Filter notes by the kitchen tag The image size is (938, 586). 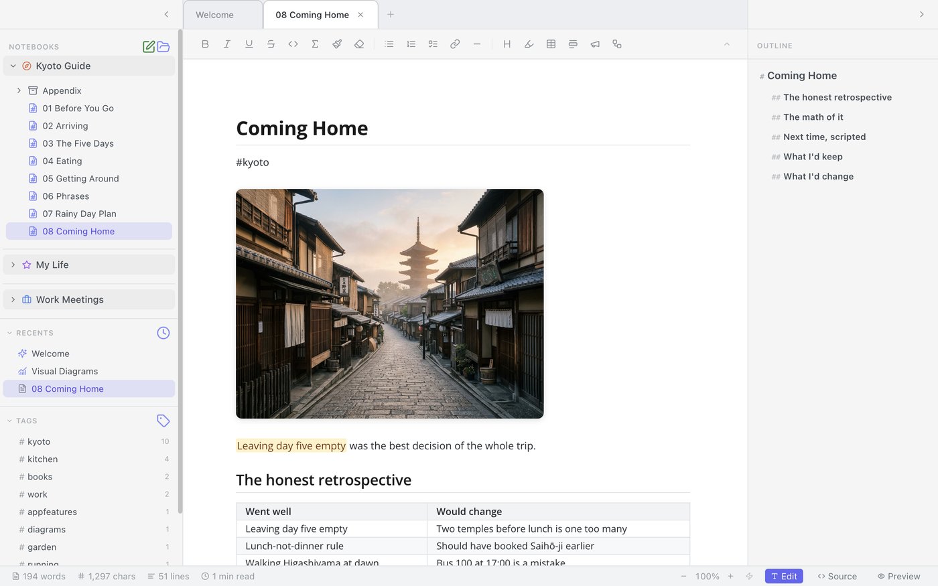click(94, 459)
